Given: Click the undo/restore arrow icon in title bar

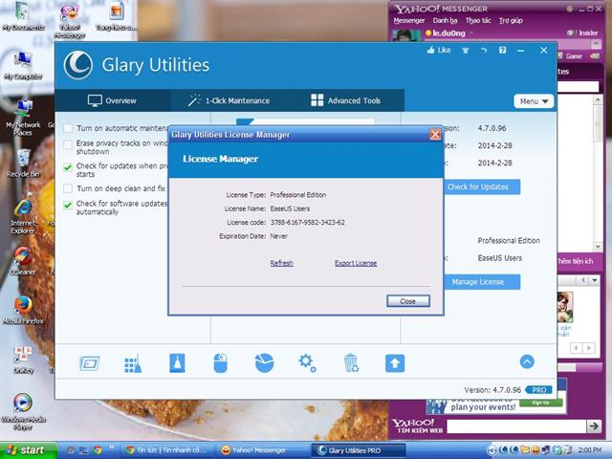Looking at the screenshot, I should tap(484, 51).
